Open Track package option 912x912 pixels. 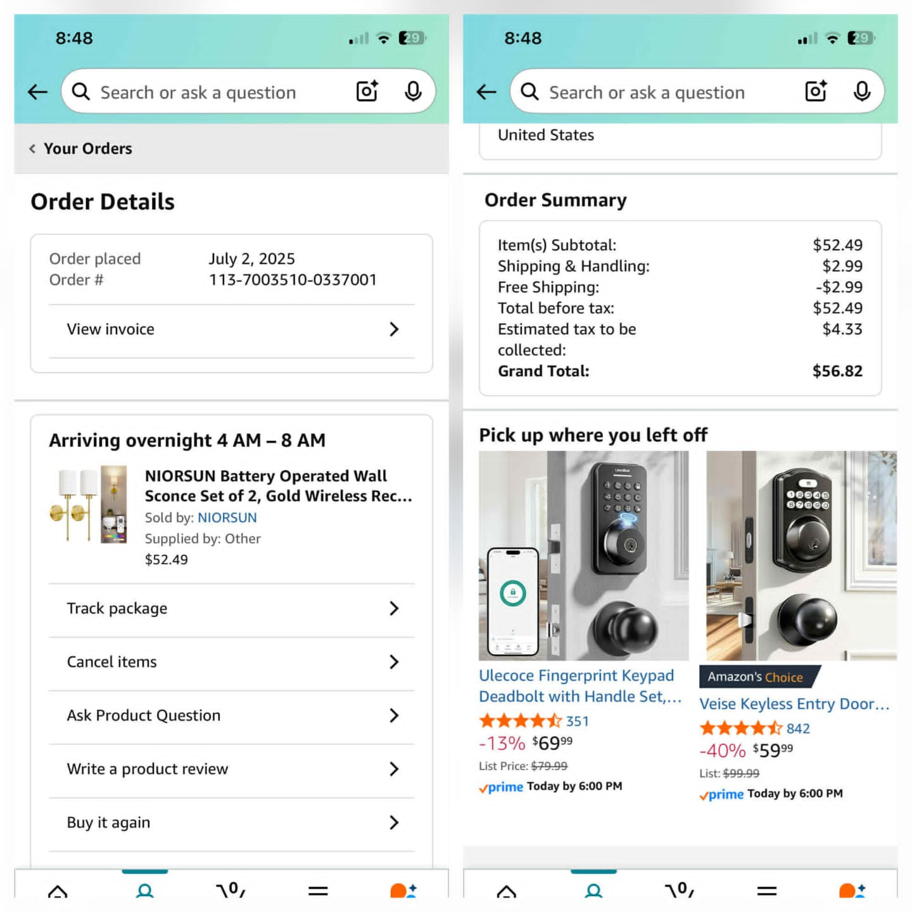tap(232, 609)
